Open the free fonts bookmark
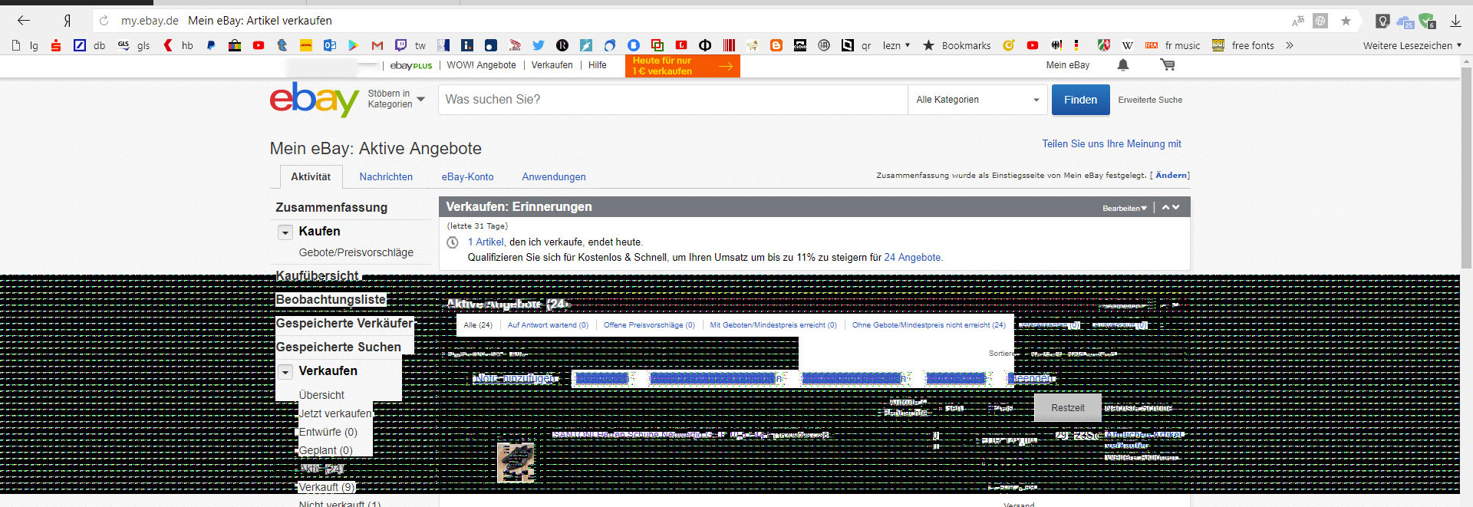Image resolution: width=1473 pixels, height=507 pixels. point(1243,45)
